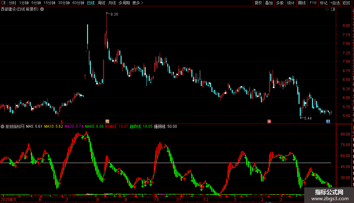Switch to 周线 weekly chart
354x203 pixels.
point(102,3)
